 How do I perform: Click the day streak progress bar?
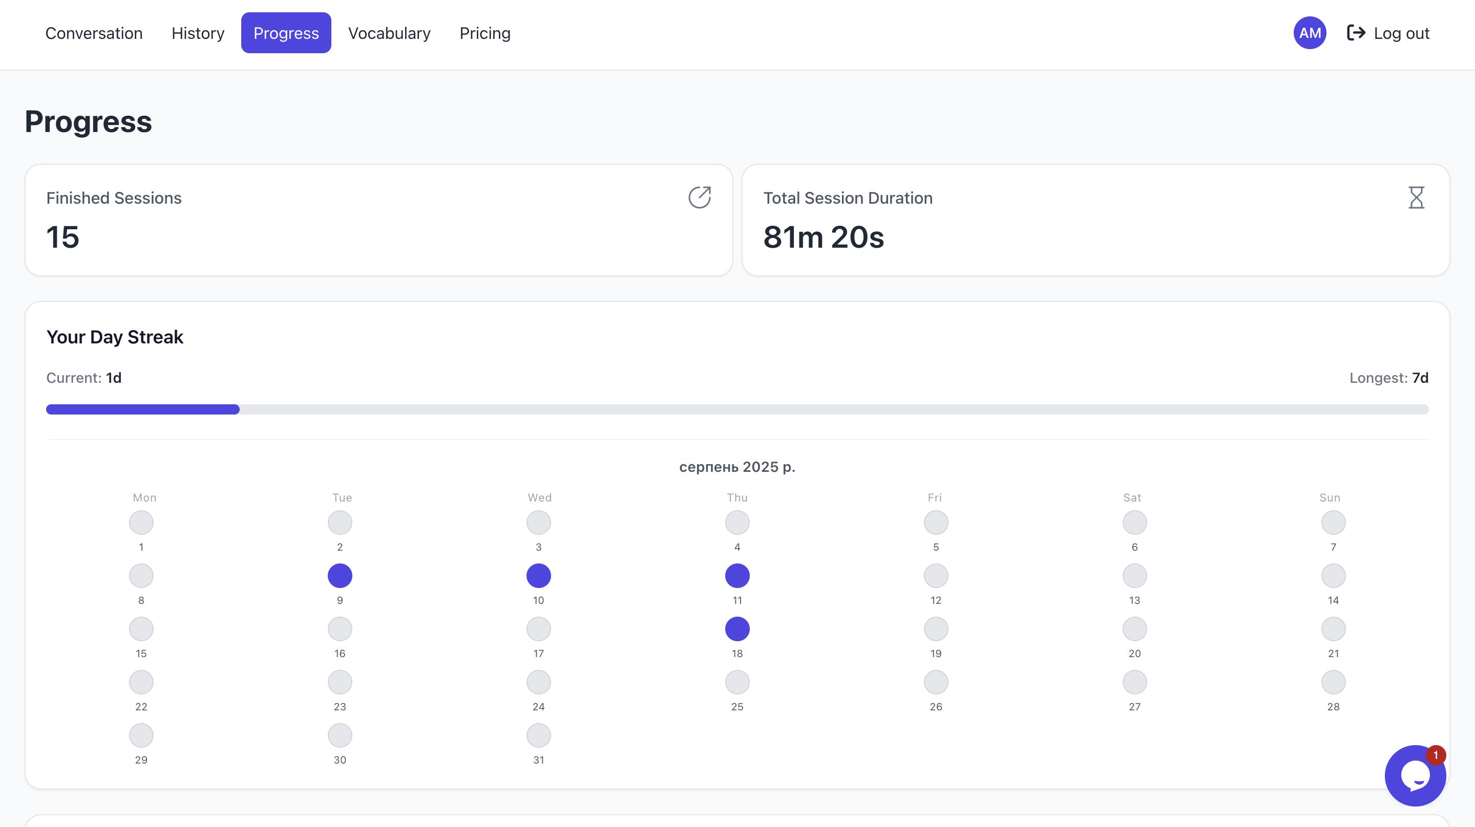(x=737, y=409)
